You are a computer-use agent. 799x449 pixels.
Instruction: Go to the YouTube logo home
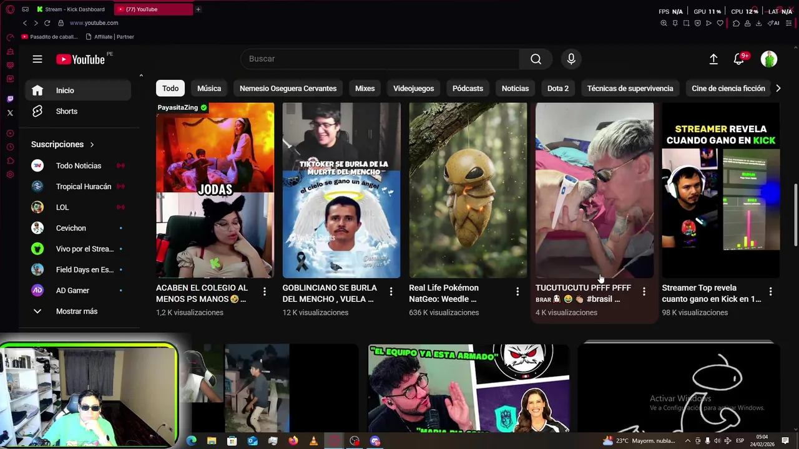81,59
